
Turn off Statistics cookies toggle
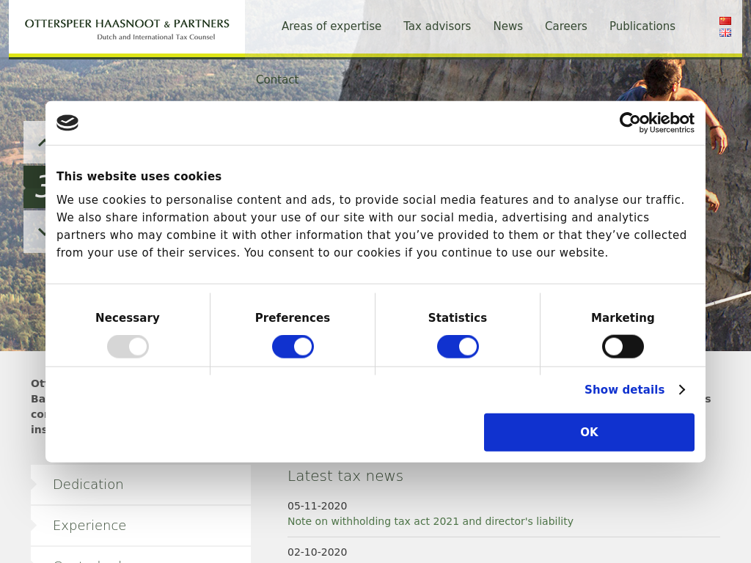click(458, 347)
